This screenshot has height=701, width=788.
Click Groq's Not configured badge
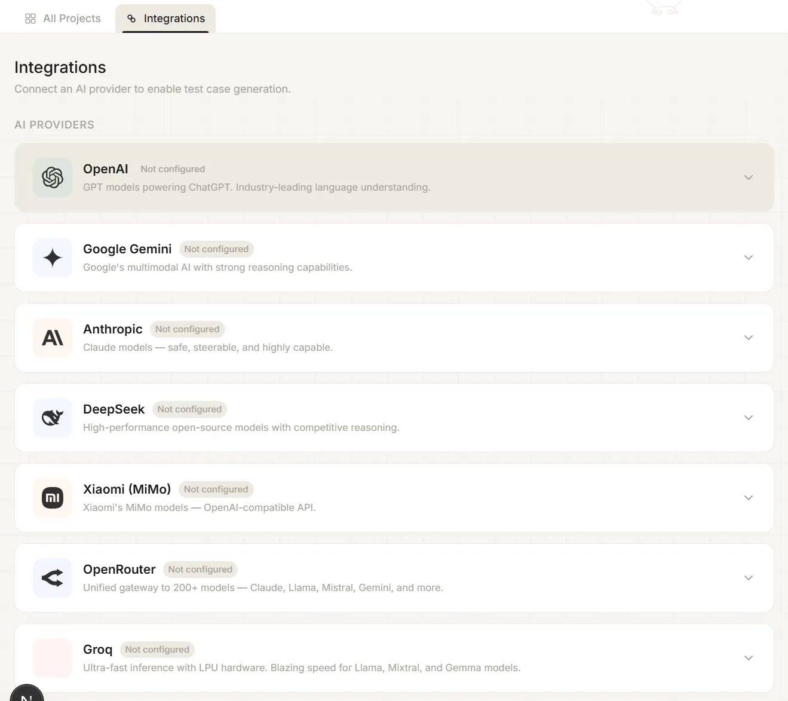(x=157, y=650)
